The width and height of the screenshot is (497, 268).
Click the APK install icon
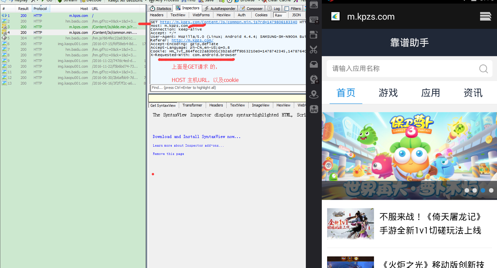click(314, 109)
